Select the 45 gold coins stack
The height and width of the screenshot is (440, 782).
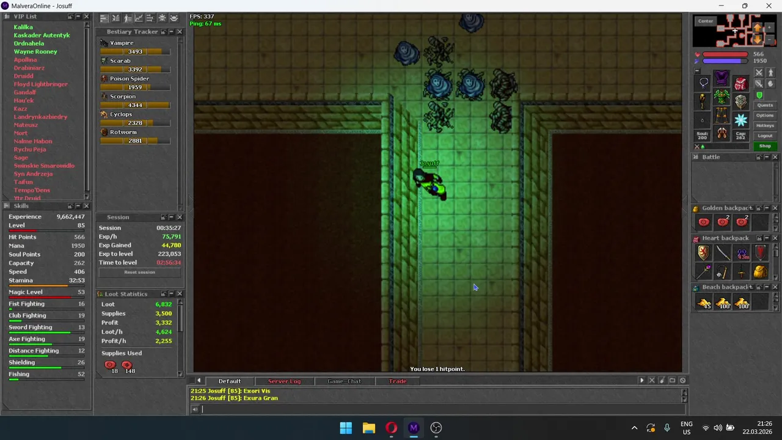(704, 302)
